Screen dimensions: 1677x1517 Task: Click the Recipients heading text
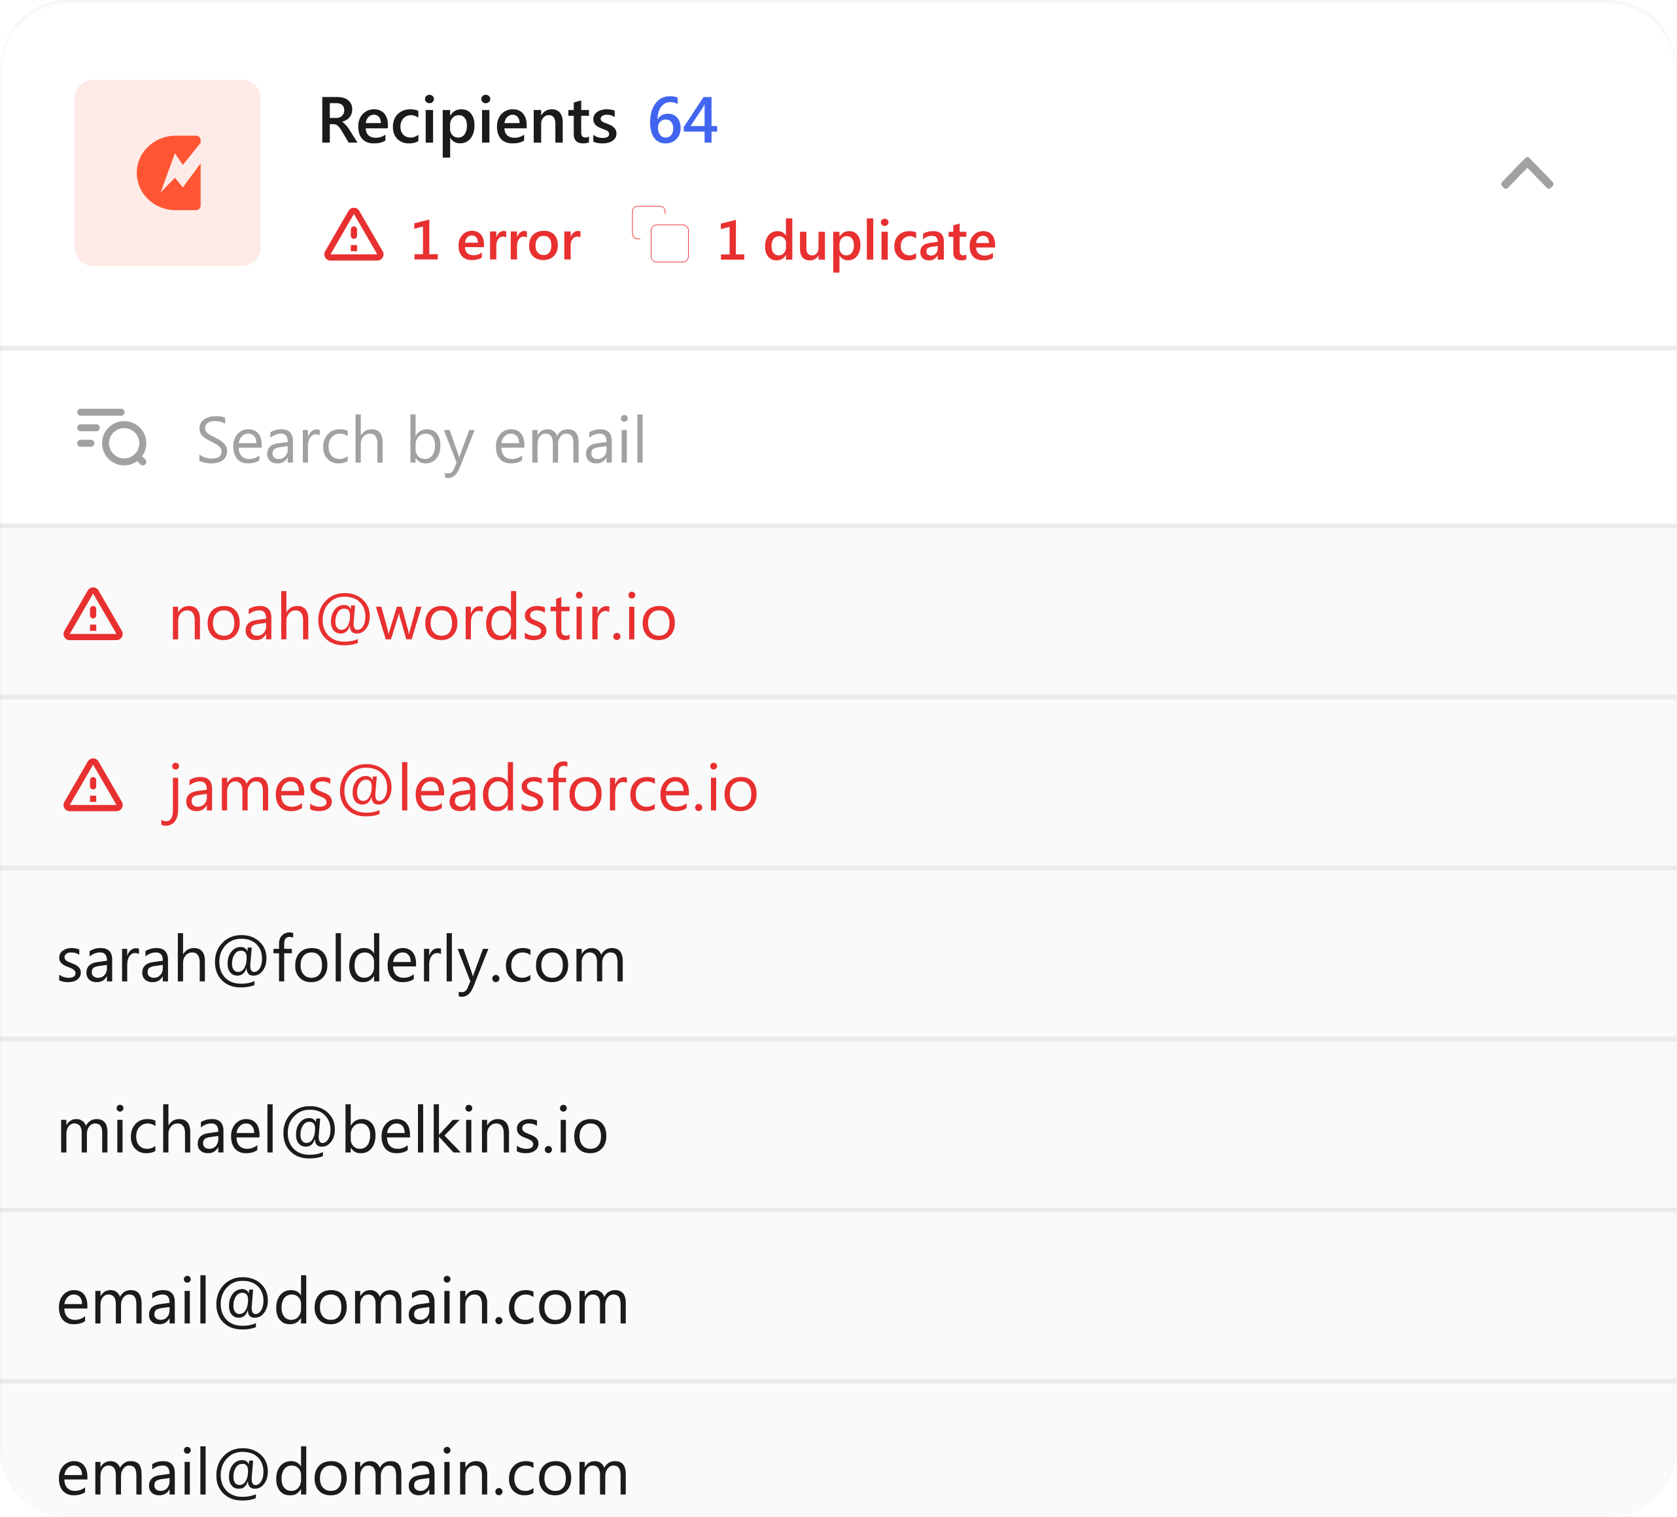468,122
